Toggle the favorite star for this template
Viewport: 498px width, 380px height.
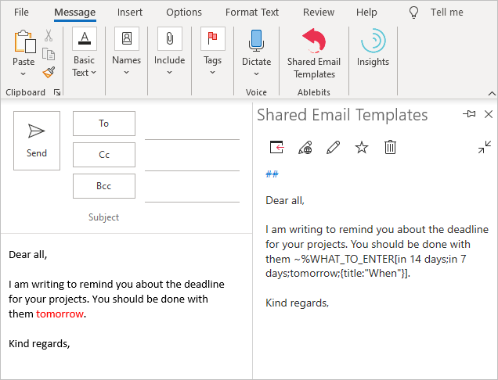pos(362,147)
